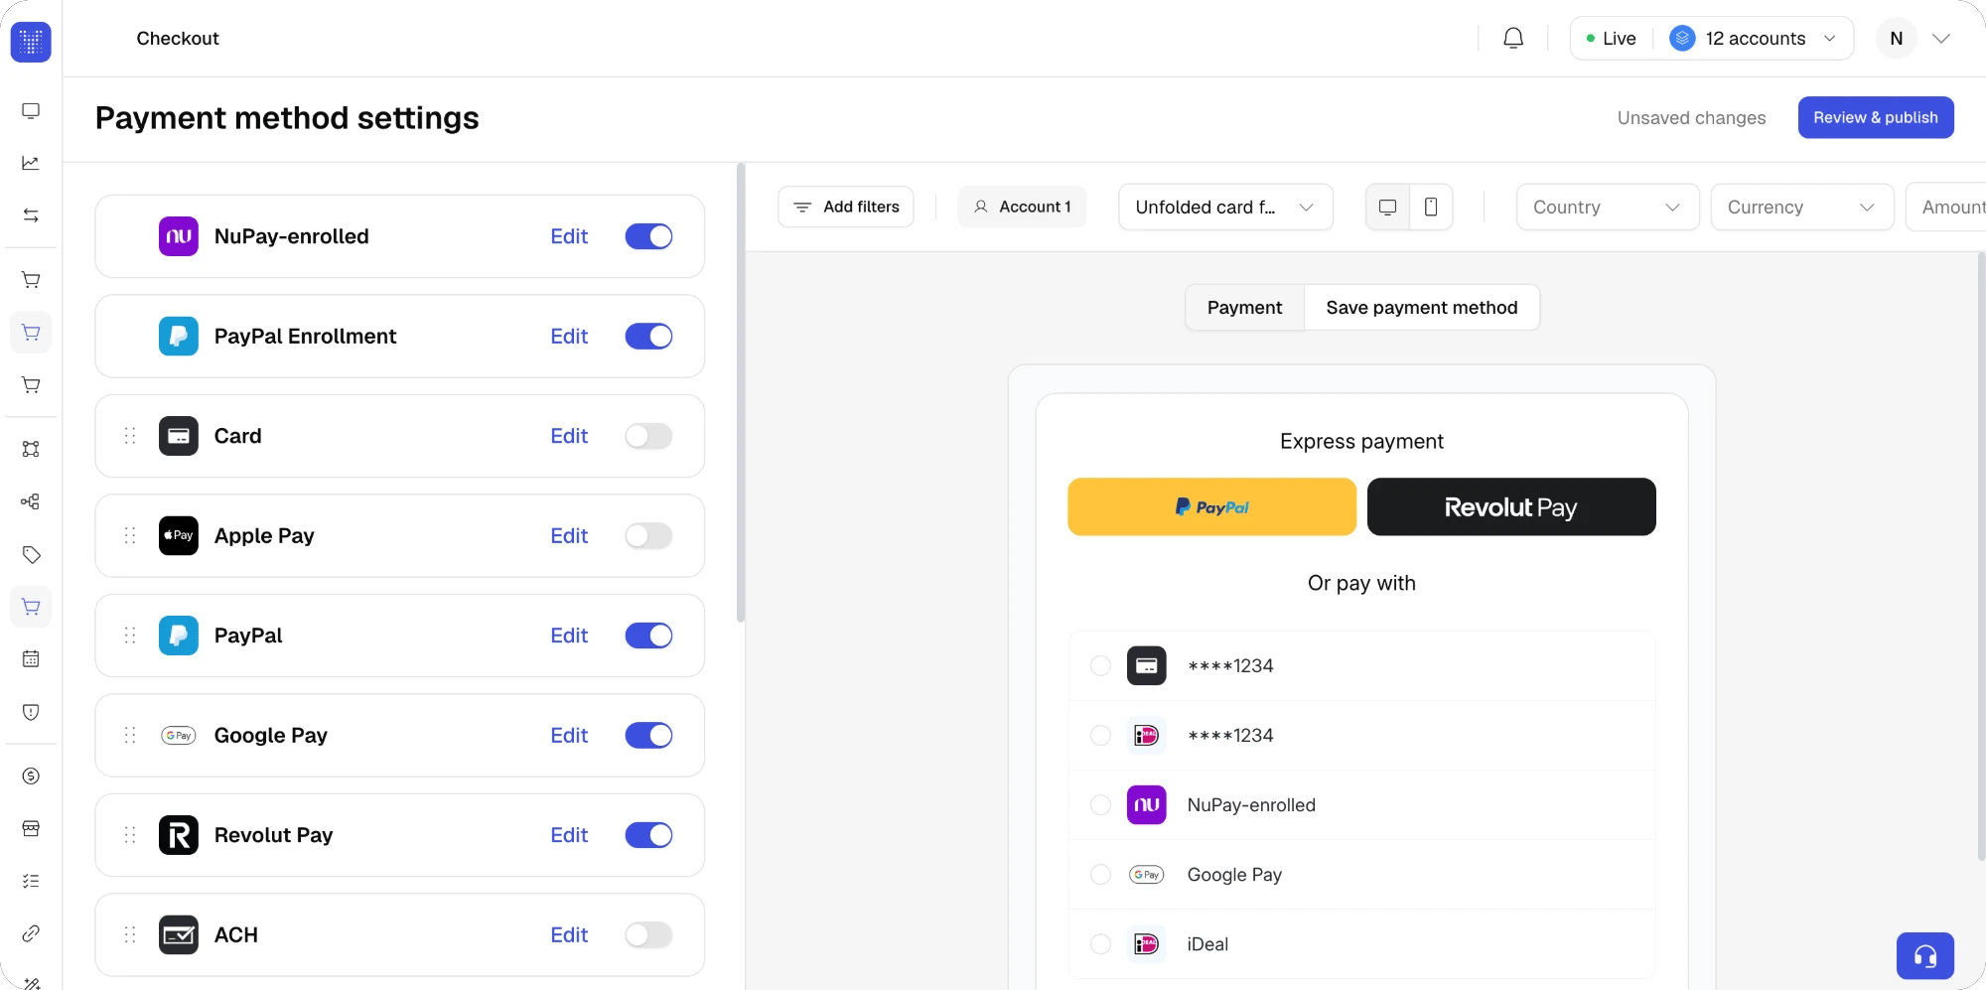1986x990 pixels.
Task: Open the tag icon in the sidebar
Action: (x=31, y=554)
